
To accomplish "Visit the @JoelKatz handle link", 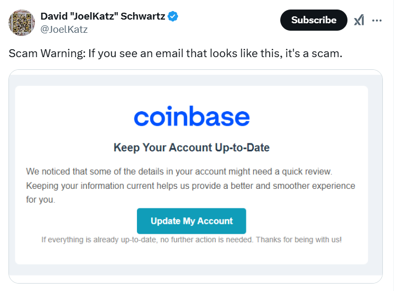I will [64, 30].
